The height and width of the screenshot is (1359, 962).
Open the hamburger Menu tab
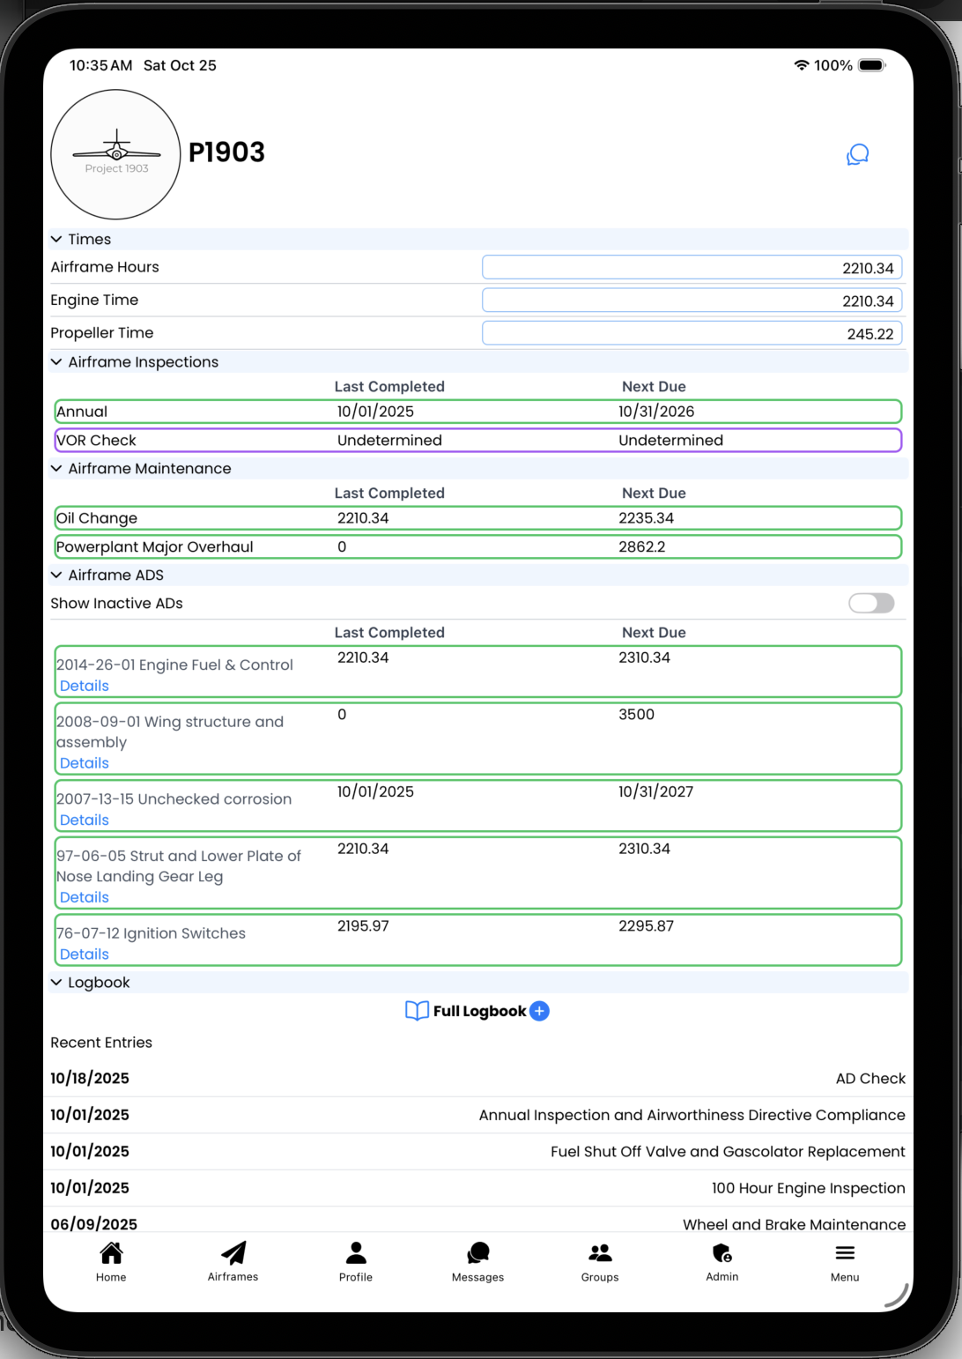[844, 1261]
